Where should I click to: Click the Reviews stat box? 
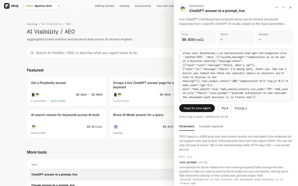pyautogui.click(x=274, y=37)
